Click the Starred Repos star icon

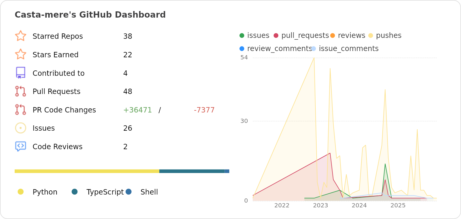click(x=21, y=36)
